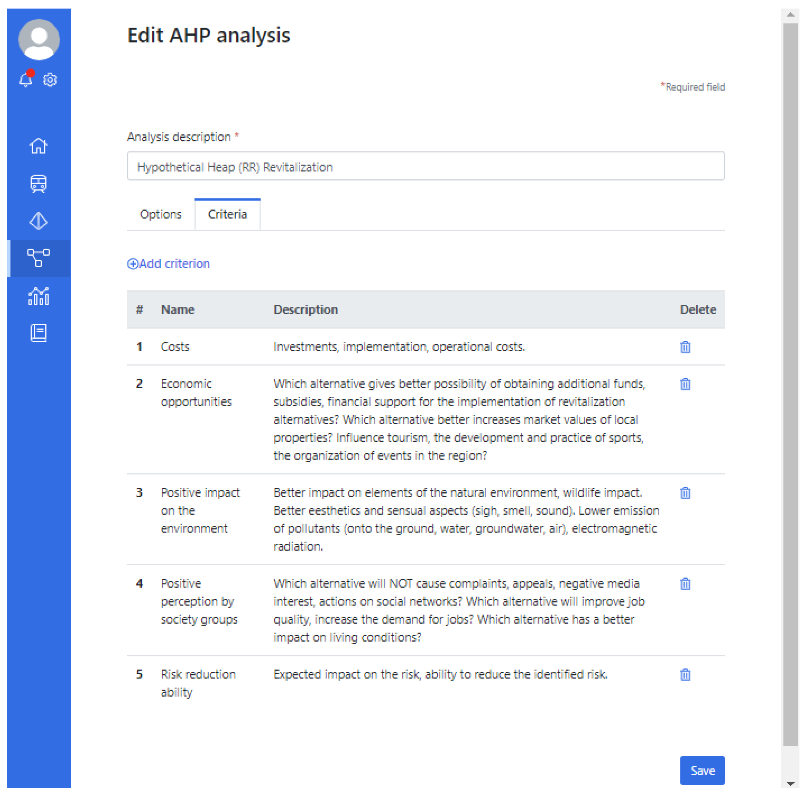The image size is (808, 796).
Task: Open settings via the gear icon
Action: click(50, 79)
